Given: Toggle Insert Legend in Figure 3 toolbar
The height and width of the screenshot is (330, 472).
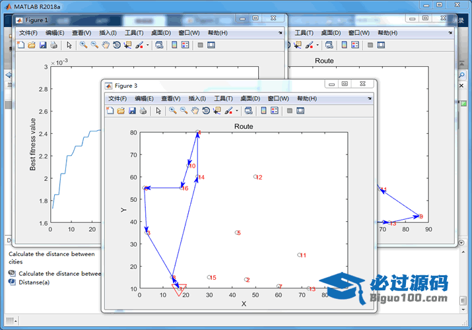Looking at the screenshot, I should click(x=275, y=111).
